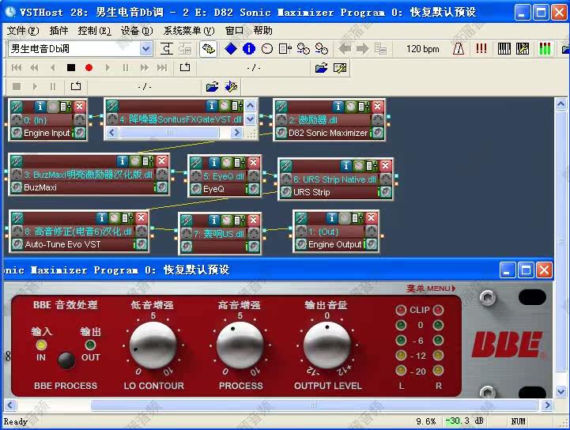The height and width of the screenshot is (430, 570).
Task: Expand the 男生电音Db调 preset dropdown
Action: coord(145,49)
